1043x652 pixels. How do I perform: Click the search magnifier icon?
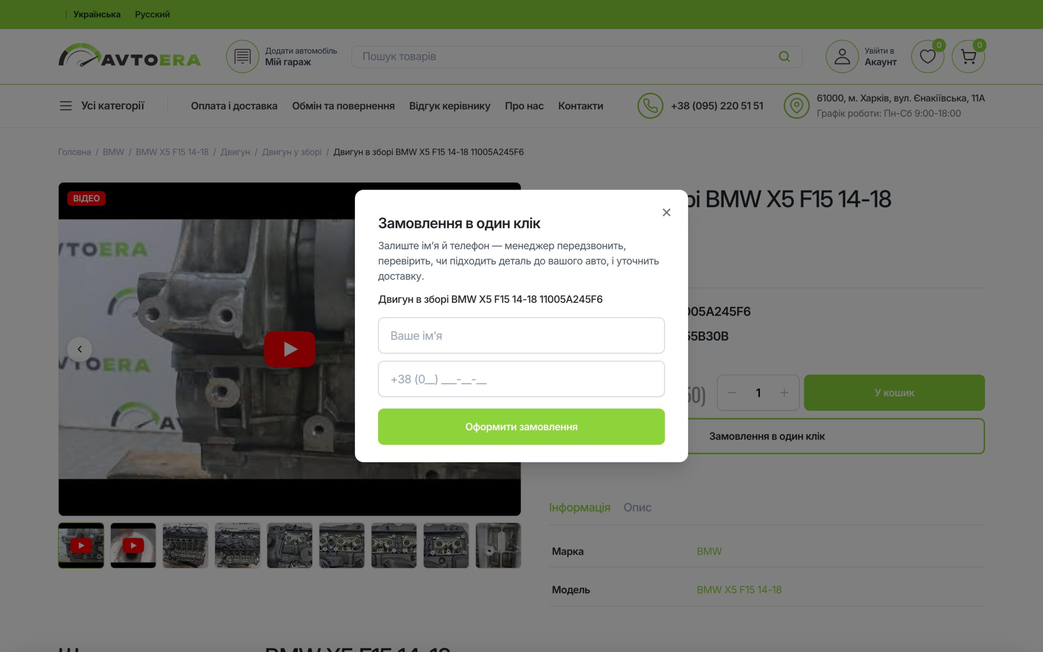coord(784,57)
